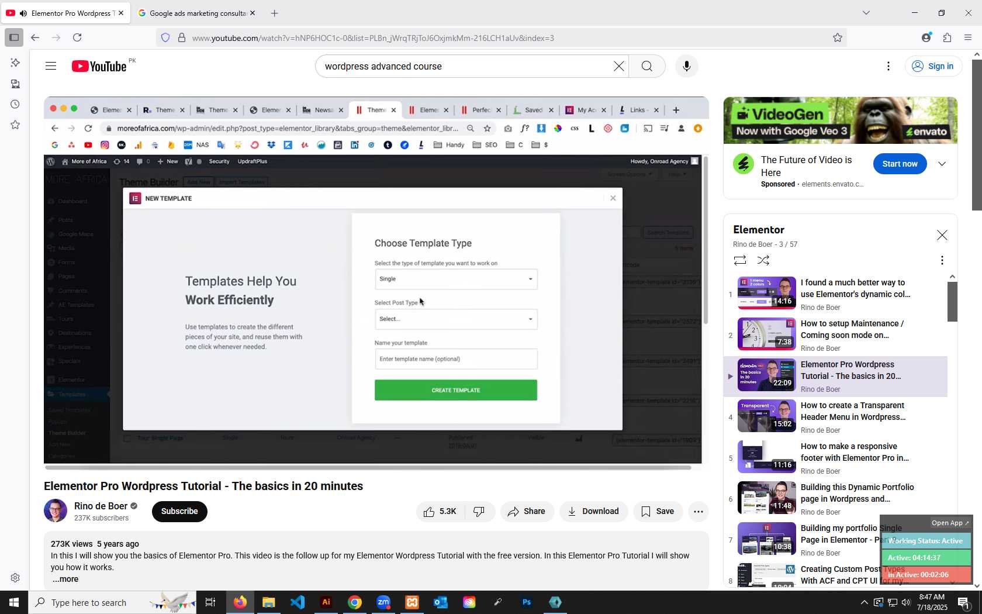Open the browser sidebar toggle
Viewport: 982px width, 614px height.
coord(14,38)
